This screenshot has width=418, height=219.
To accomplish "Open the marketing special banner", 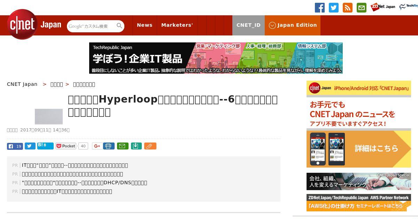I will point(359,181).
